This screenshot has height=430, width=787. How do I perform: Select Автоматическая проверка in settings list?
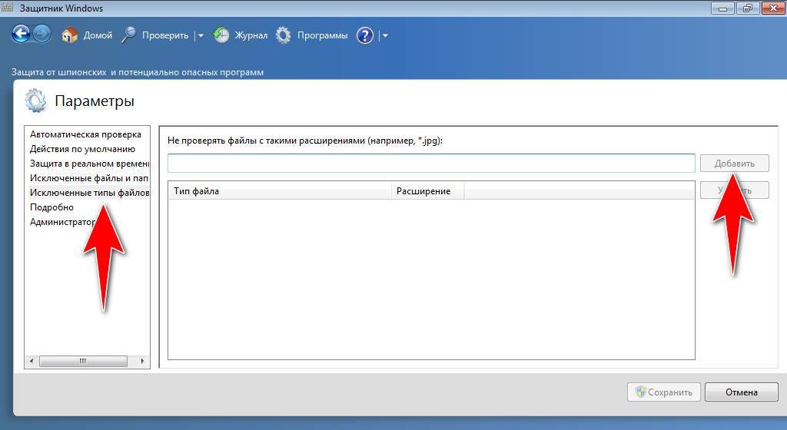pos(85,134)
